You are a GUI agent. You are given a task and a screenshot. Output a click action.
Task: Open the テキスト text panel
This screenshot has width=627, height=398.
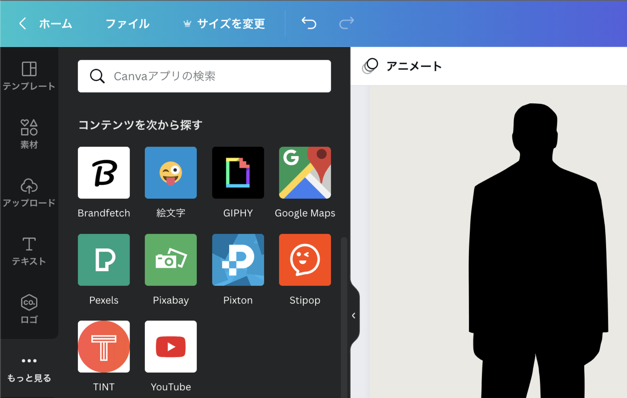(x=29, y=251)
